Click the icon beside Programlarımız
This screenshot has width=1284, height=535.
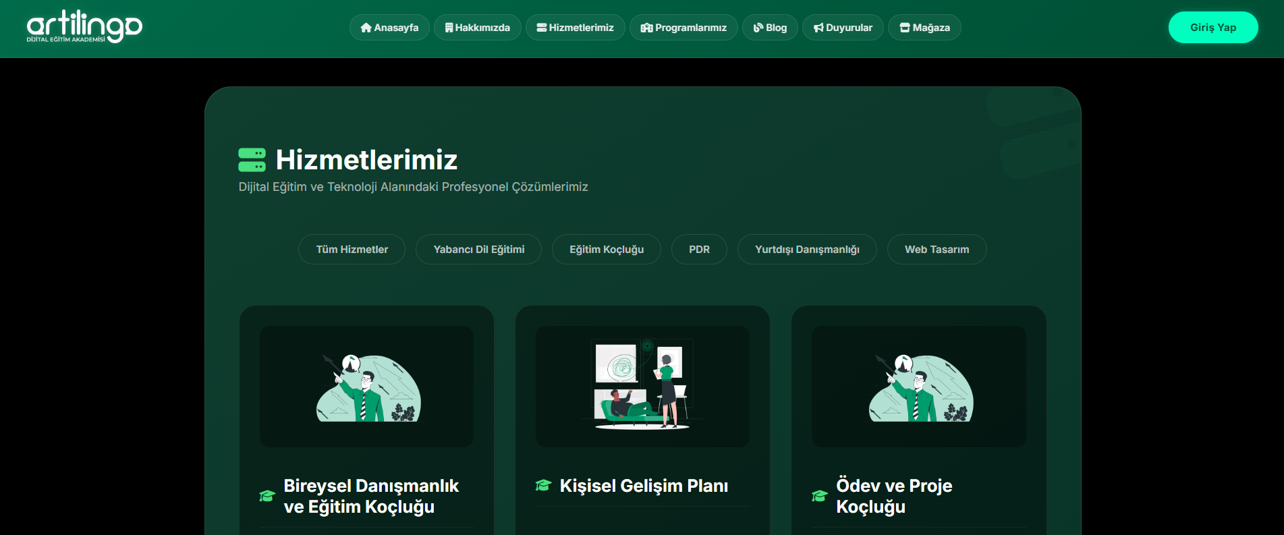pos(646,28)
